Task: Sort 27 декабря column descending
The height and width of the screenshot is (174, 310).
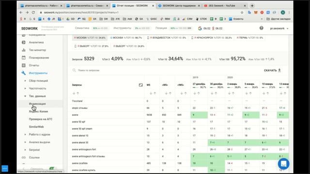Action: pyautogui.click(x=195, y=93)
